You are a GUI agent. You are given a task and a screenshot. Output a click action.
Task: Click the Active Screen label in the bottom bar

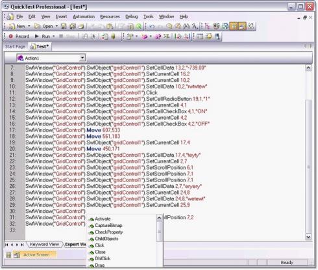[x=36, y=255]
